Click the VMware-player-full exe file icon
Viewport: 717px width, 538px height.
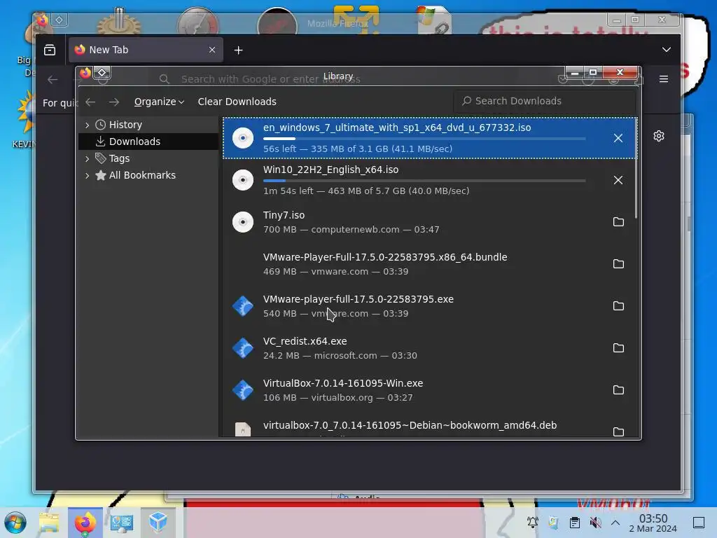coord(243,306)
